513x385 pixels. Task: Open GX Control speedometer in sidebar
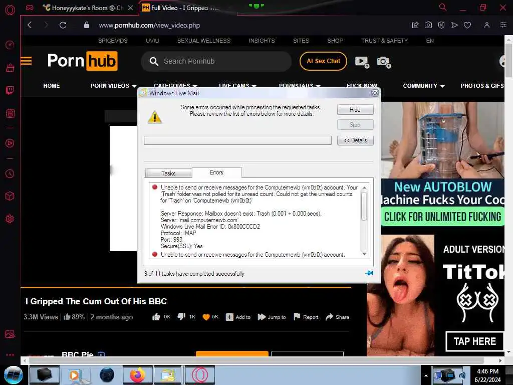tap(10, 45)
